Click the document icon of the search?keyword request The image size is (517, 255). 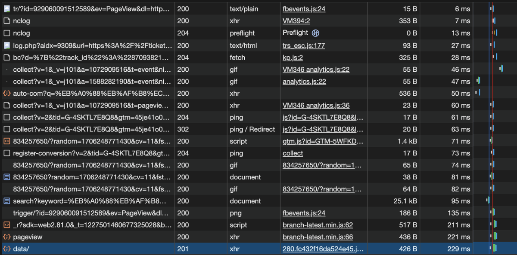(6, 201)
